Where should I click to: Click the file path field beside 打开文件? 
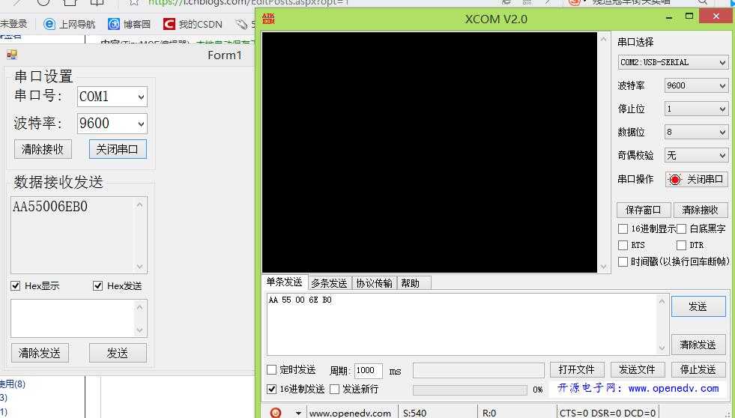[479, 370]
